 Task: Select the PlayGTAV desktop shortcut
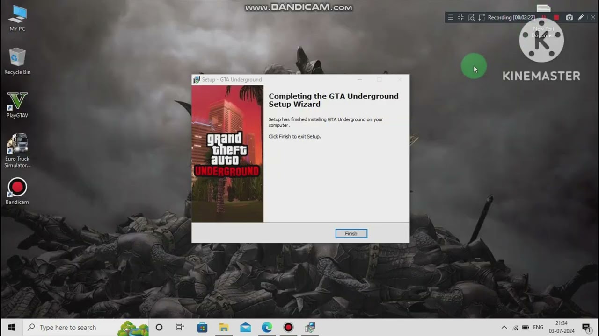[17, 105]
